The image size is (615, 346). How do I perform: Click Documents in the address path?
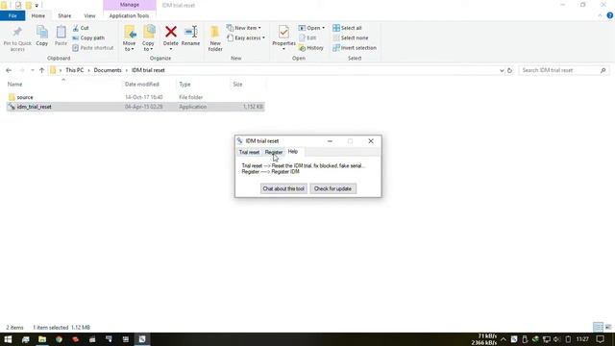[x=108, y=70]
